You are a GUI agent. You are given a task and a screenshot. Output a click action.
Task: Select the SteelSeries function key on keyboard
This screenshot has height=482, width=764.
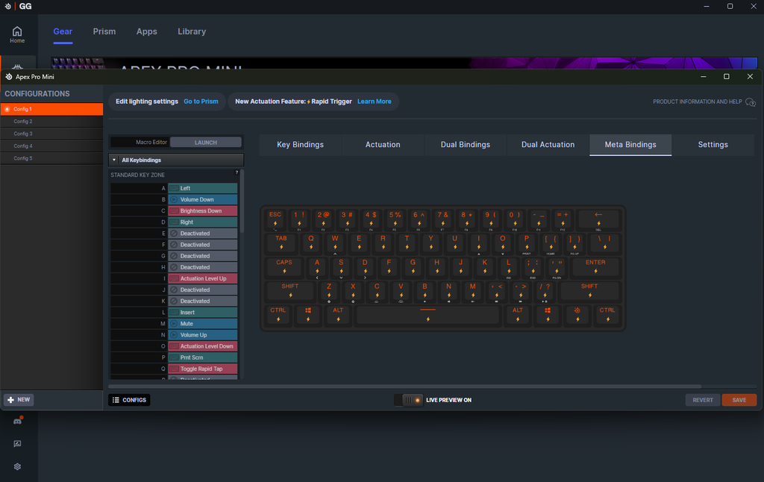point(577,314)
